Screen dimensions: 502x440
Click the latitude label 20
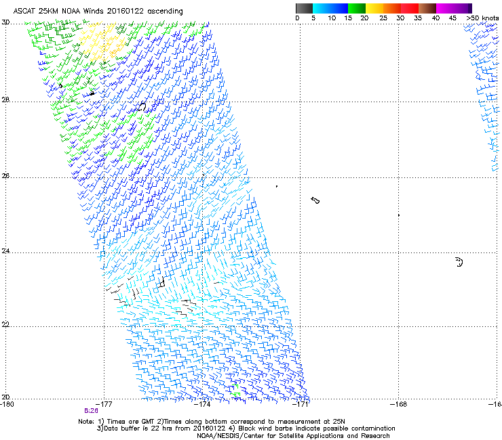5,397
